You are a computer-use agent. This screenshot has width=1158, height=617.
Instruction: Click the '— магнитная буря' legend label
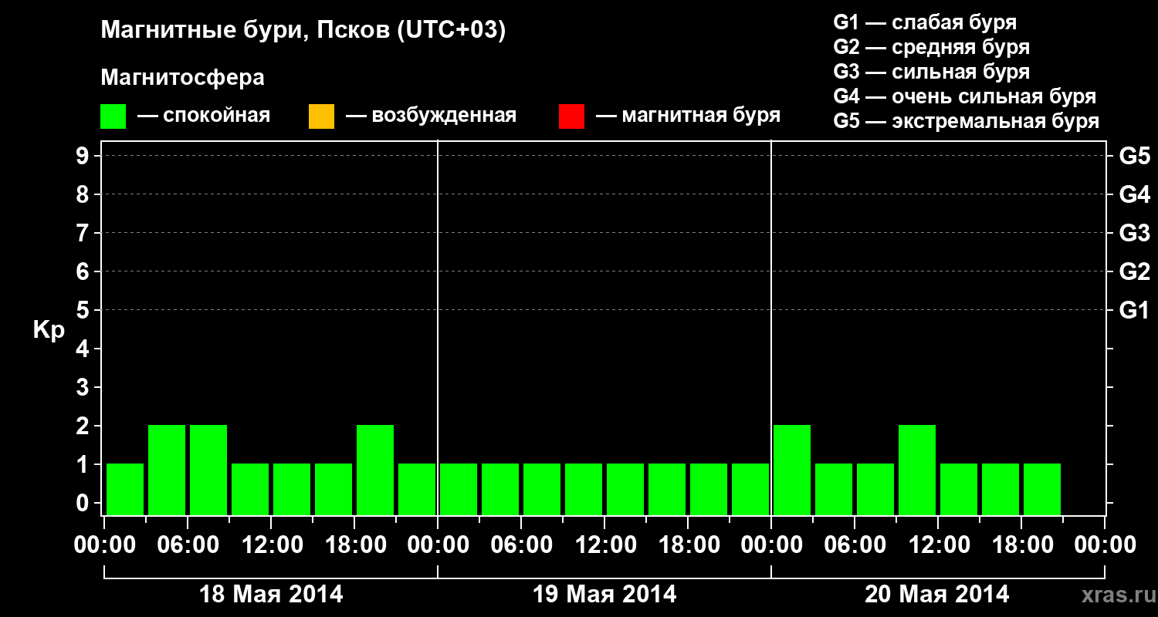pos(688,116)
